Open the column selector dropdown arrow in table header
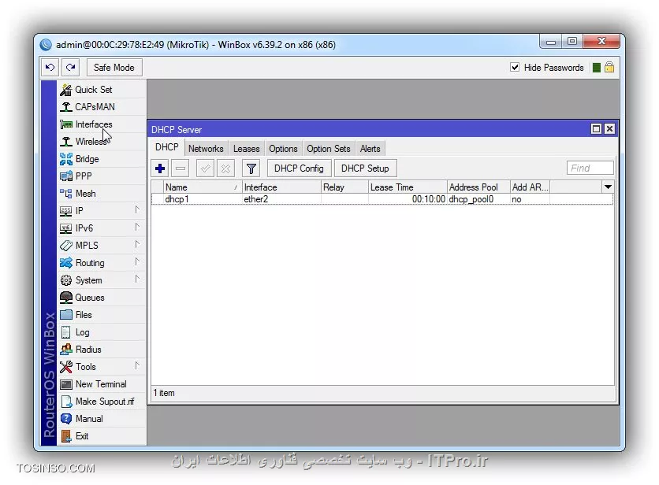This screenshot has height=485, width=659. (x=608, y=187)
